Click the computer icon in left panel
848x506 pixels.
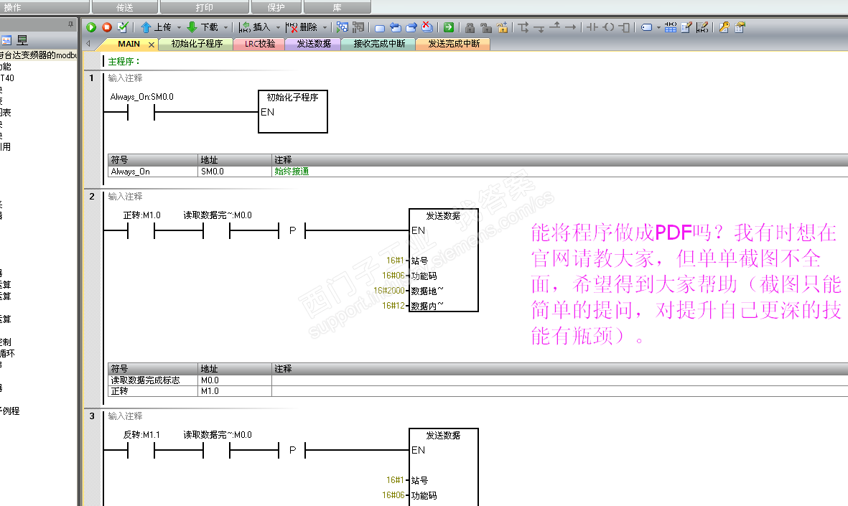click(22, 40)
